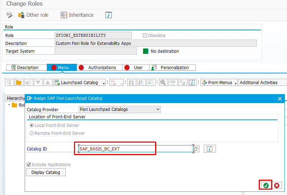
Task: Click the move up triangle icon
Action: pos(48,83)
